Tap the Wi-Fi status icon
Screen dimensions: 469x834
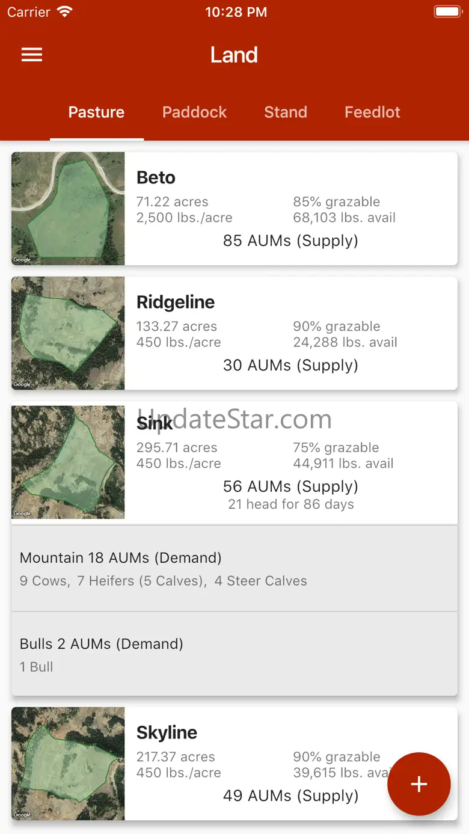point(65,12)
